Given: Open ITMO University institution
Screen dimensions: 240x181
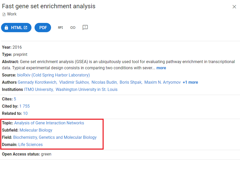Looking at the screenshot, I should point(38,89).
